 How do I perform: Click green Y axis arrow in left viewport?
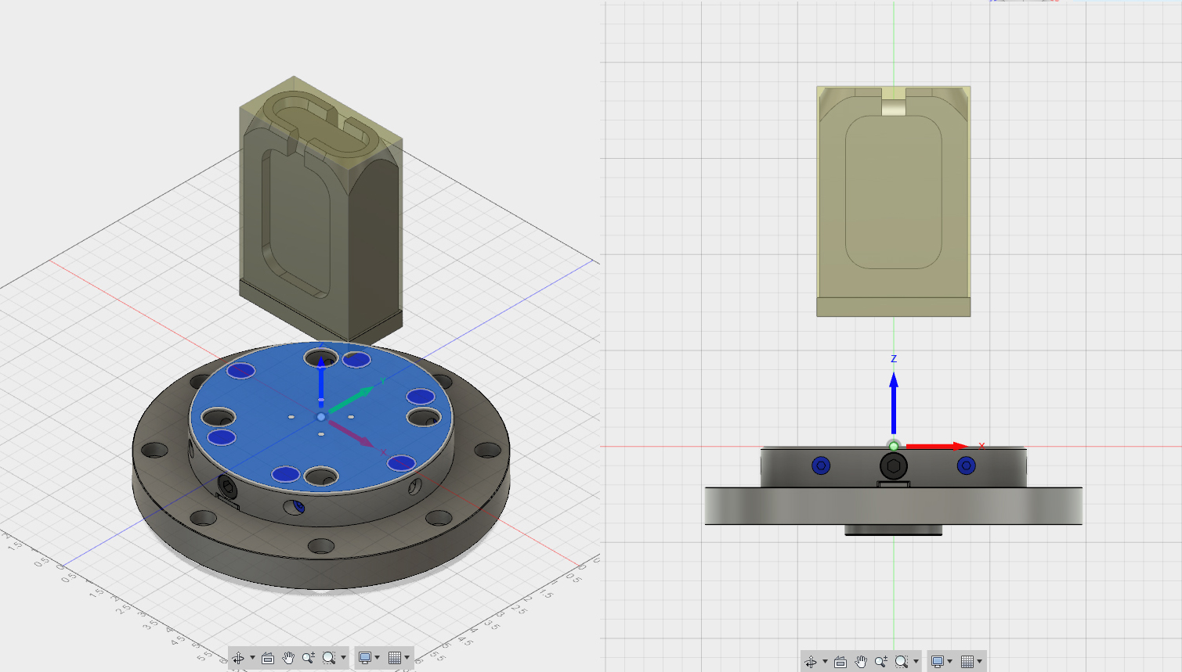[350, 400]
